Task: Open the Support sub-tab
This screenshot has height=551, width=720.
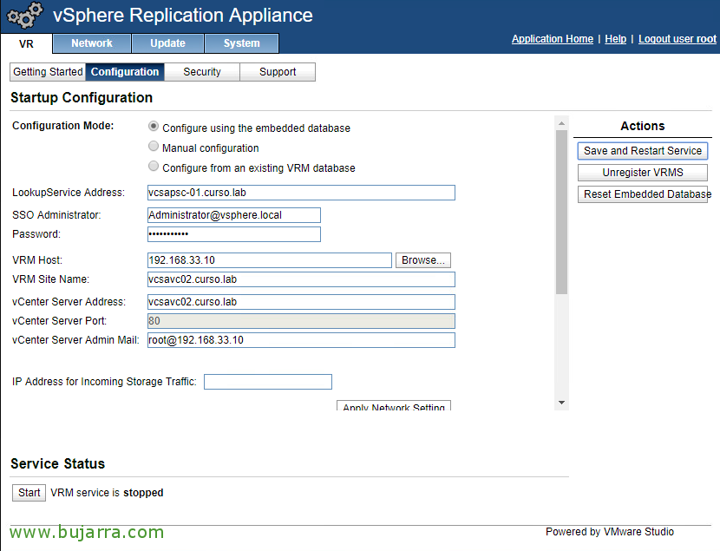Action: pos(278,72)
